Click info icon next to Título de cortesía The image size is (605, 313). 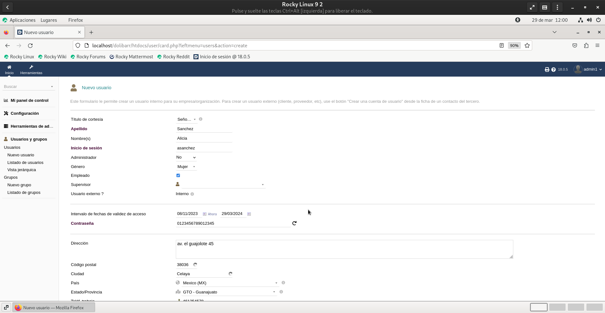(x=200, y=119)
